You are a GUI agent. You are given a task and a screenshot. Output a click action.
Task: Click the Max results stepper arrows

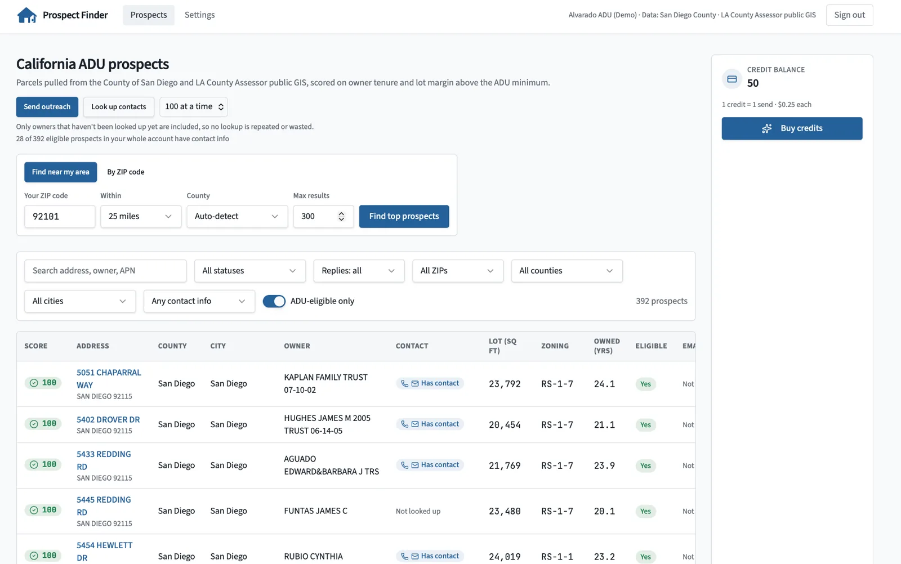[341, 216]
